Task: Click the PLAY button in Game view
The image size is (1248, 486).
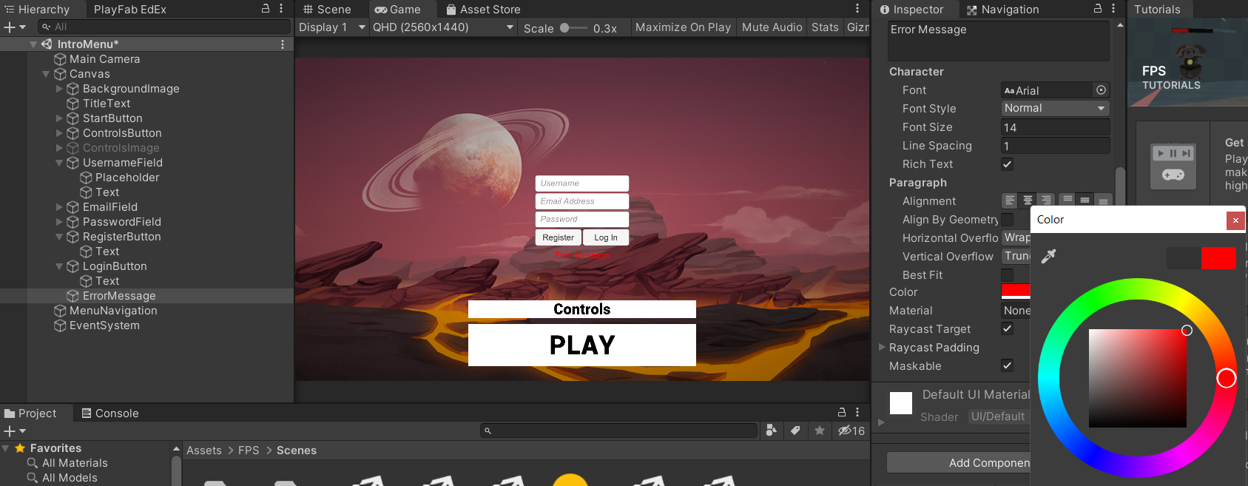Action: [x=582, y=345]
